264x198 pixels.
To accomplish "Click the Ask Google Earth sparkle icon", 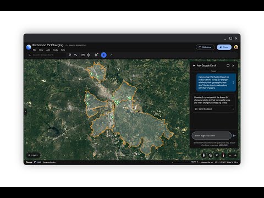I will coord(194,65).
